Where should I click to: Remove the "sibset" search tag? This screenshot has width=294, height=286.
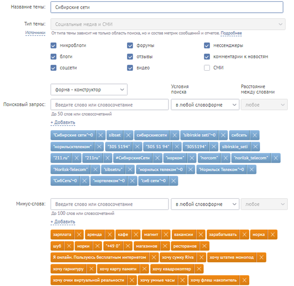tap(128, 135)
